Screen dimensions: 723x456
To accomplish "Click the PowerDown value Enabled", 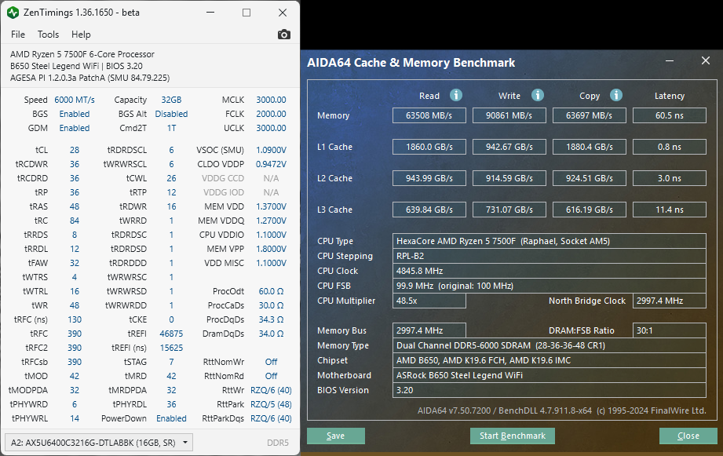I will (x=171, y=418).
